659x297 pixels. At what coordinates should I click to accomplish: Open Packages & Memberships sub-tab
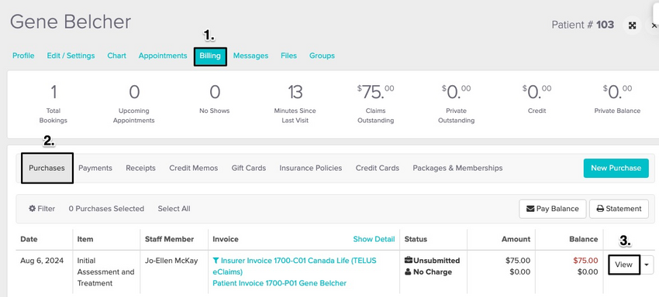click(457, 168)
